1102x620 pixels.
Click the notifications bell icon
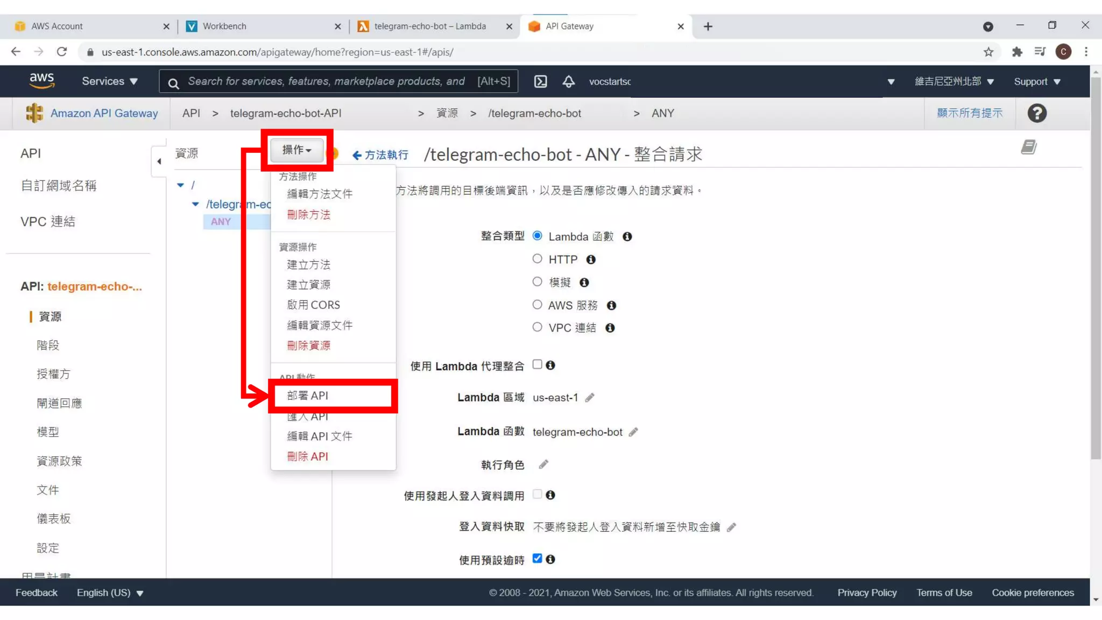[568, 81]
